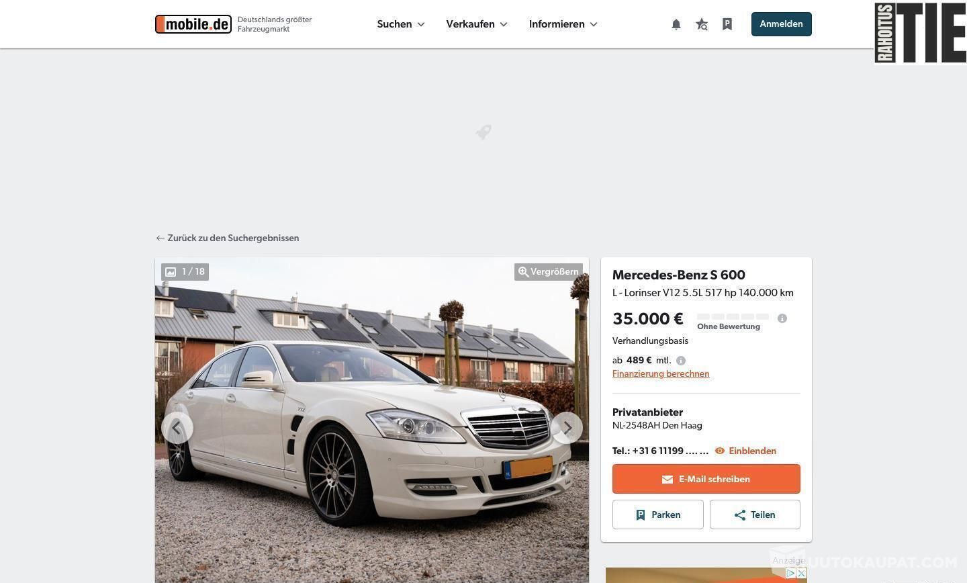Reveal phone number via Einblenden
This screenshot has width=967, height=583.
pos(745,451)
